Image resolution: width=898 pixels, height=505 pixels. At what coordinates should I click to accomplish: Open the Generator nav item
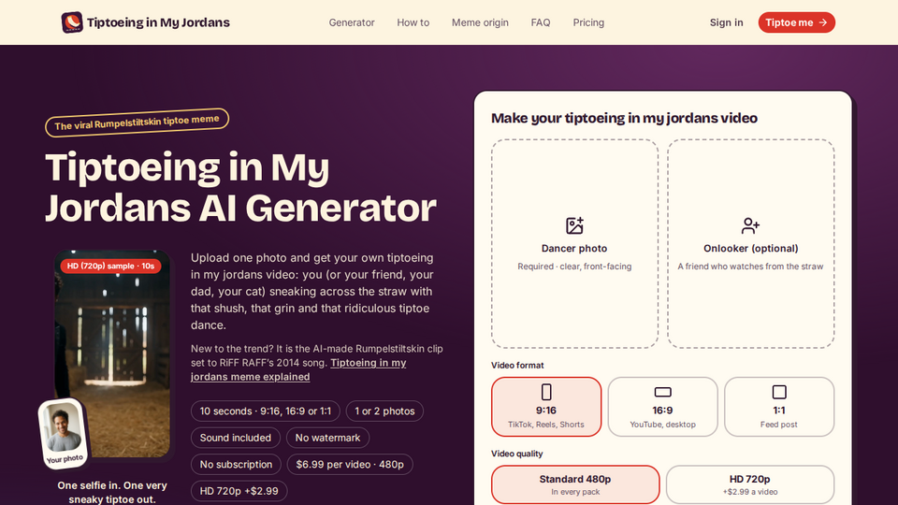pos(352,22)
